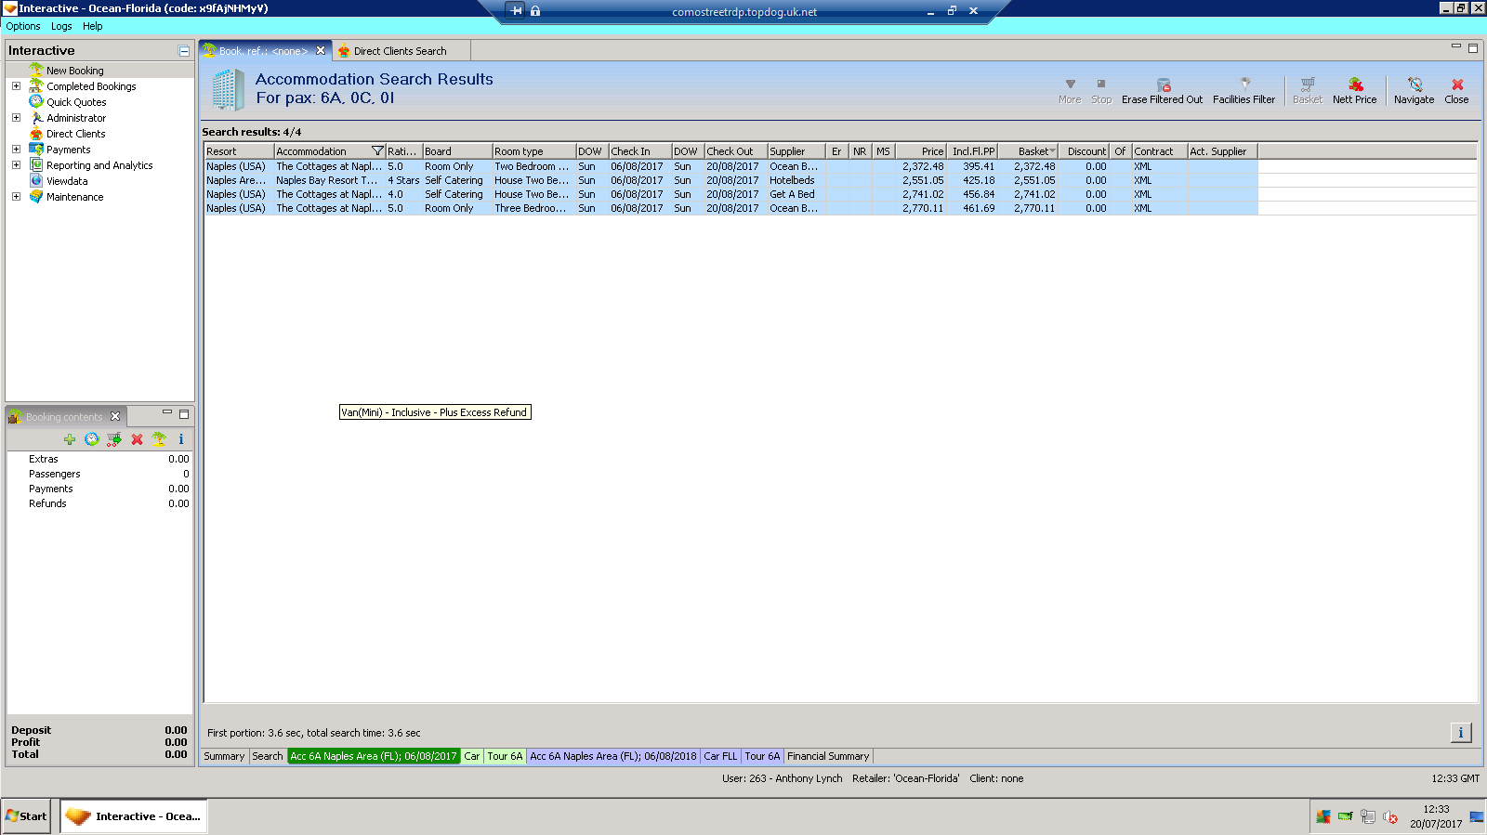The width and height of the screenshot is (1487, 835).
Task: Select Direct Clients in the Interactive tree
Action: (76, 134)
